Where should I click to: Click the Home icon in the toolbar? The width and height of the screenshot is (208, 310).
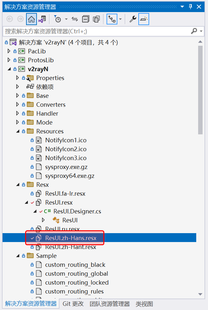coord(31,19)
